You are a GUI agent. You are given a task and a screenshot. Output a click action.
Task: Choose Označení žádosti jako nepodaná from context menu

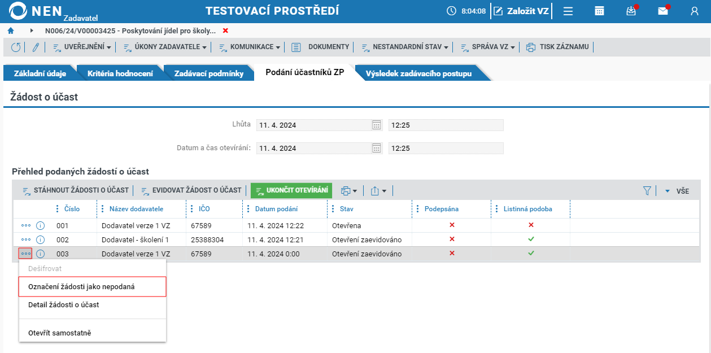click(93, 287)
